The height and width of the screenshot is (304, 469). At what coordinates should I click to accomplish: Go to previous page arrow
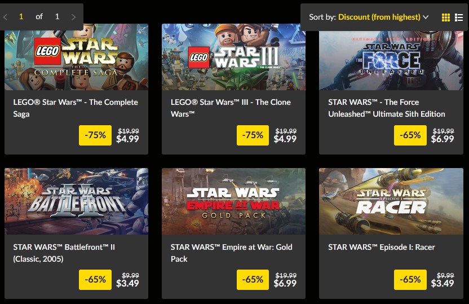[x=6, y=17]
